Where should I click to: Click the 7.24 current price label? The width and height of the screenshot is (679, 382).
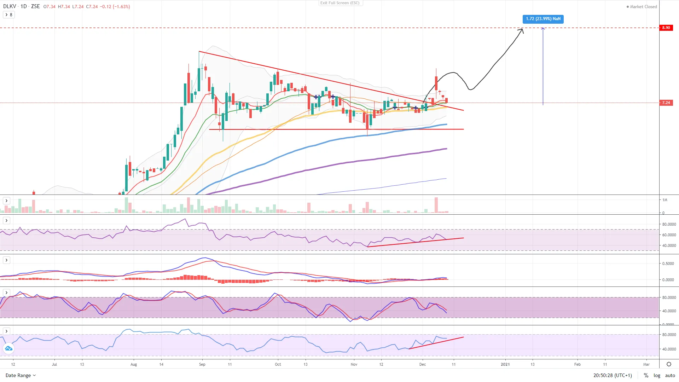point(666,103)
